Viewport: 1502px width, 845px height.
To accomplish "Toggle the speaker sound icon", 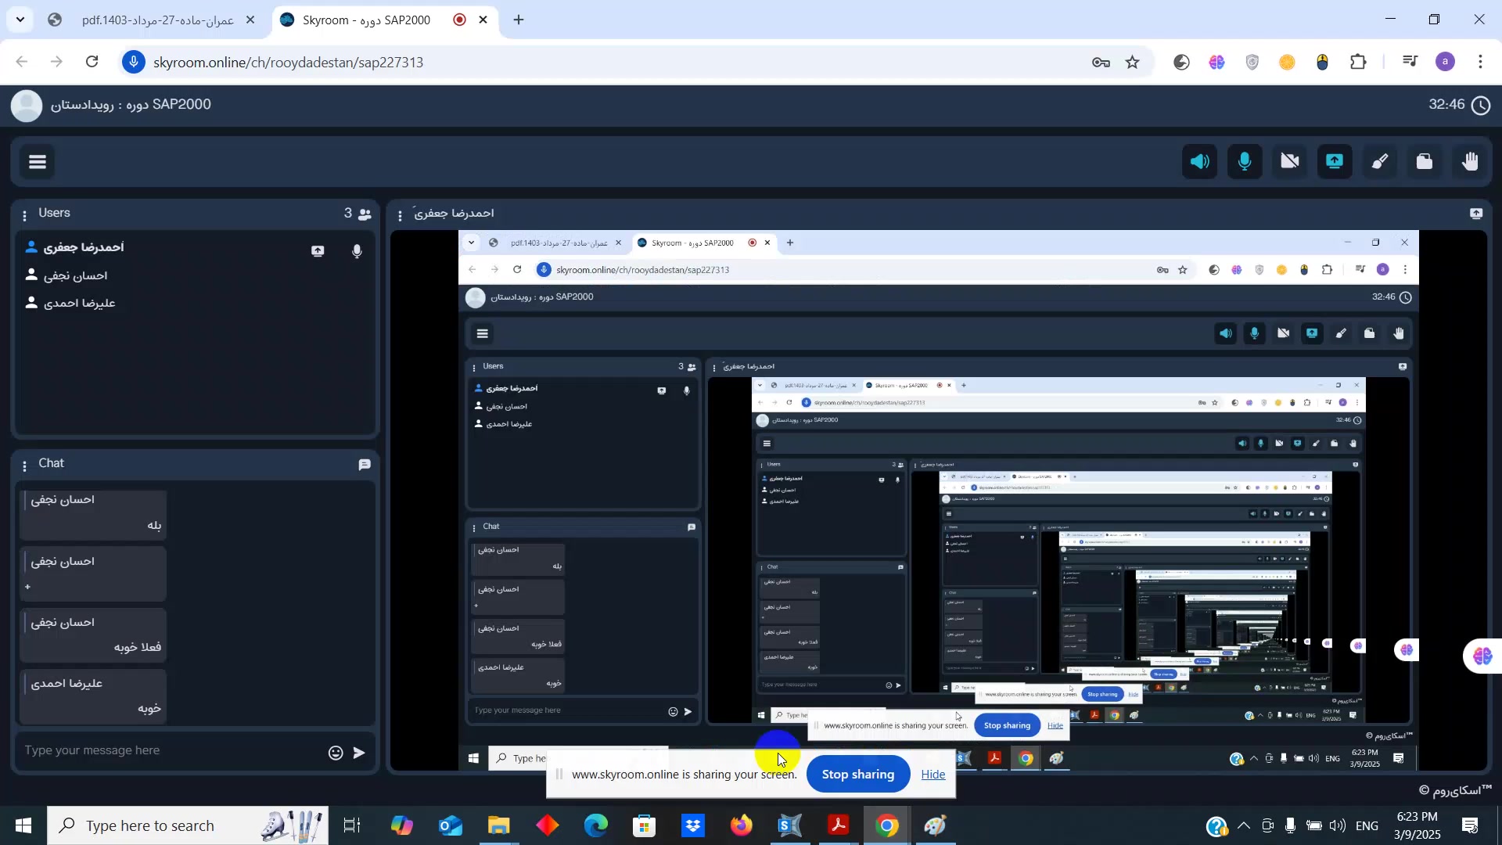I will [x=1199, y=162].
